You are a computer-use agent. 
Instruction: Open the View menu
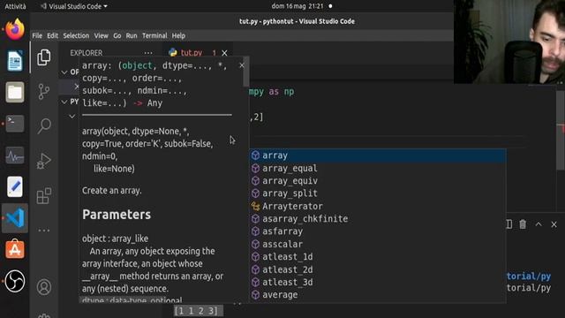[x=101, y=35]
